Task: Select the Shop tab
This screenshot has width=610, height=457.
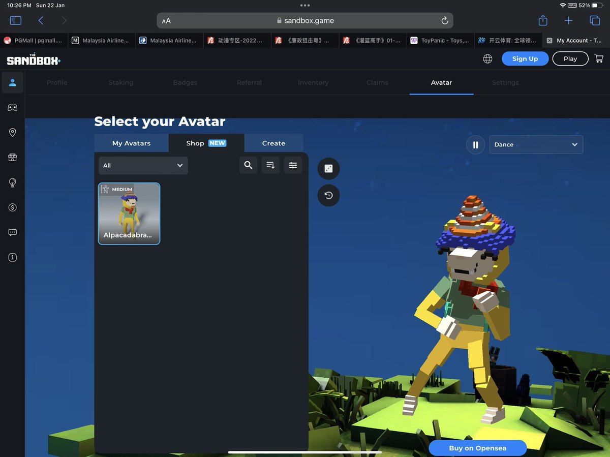Action: pyautogui.click(x=206, y=143)
